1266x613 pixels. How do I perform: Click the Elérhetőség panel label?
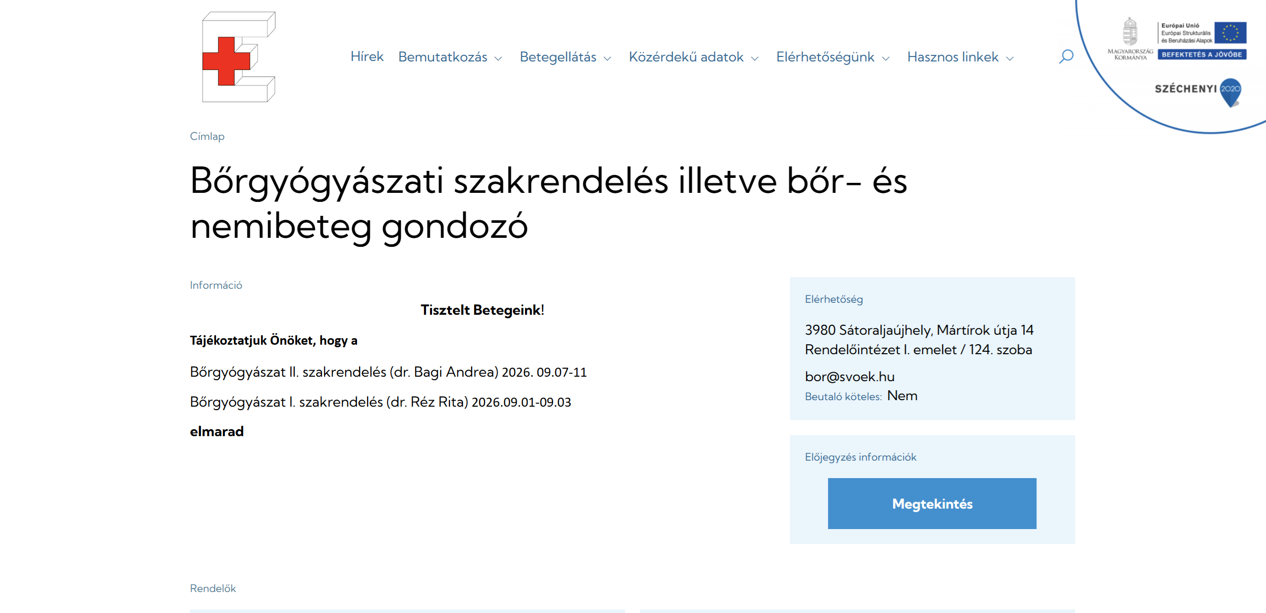coord(833,299)
